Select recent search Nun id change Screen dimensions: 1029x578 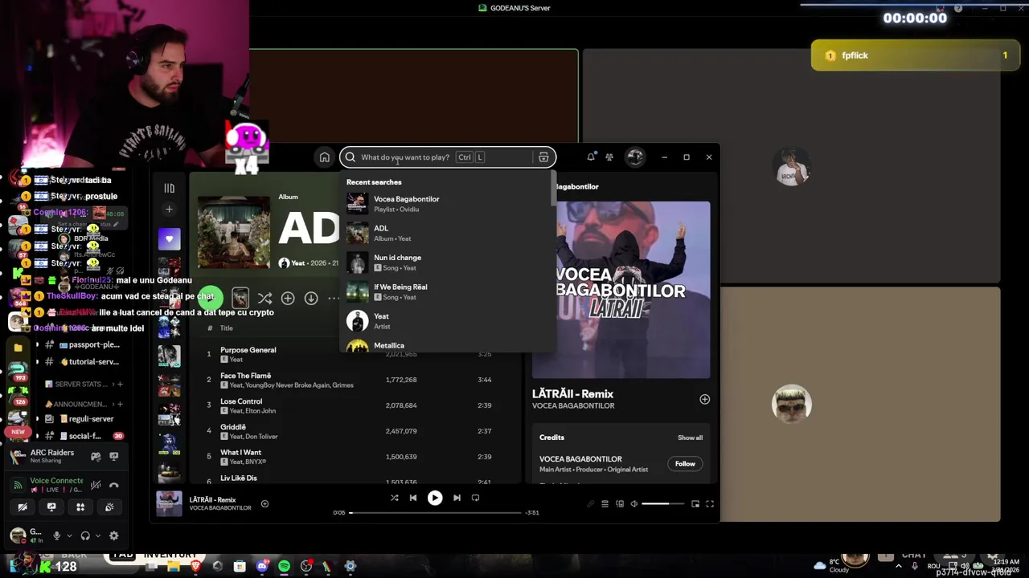(x=449, y=262)
